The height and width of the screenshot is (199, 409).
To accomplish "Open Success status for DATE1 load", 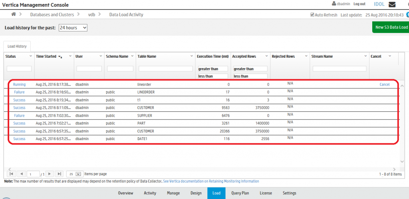I will click(19, 139).
